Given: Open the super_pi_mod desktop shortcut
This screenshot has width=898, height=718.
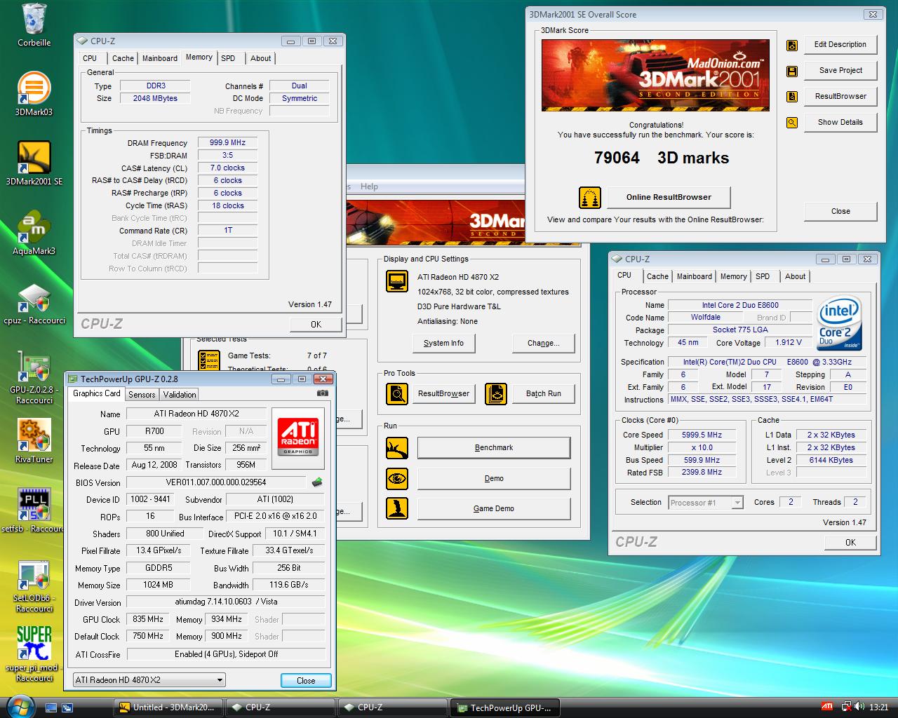Looking at the screenshot, I should coord(34,653).
